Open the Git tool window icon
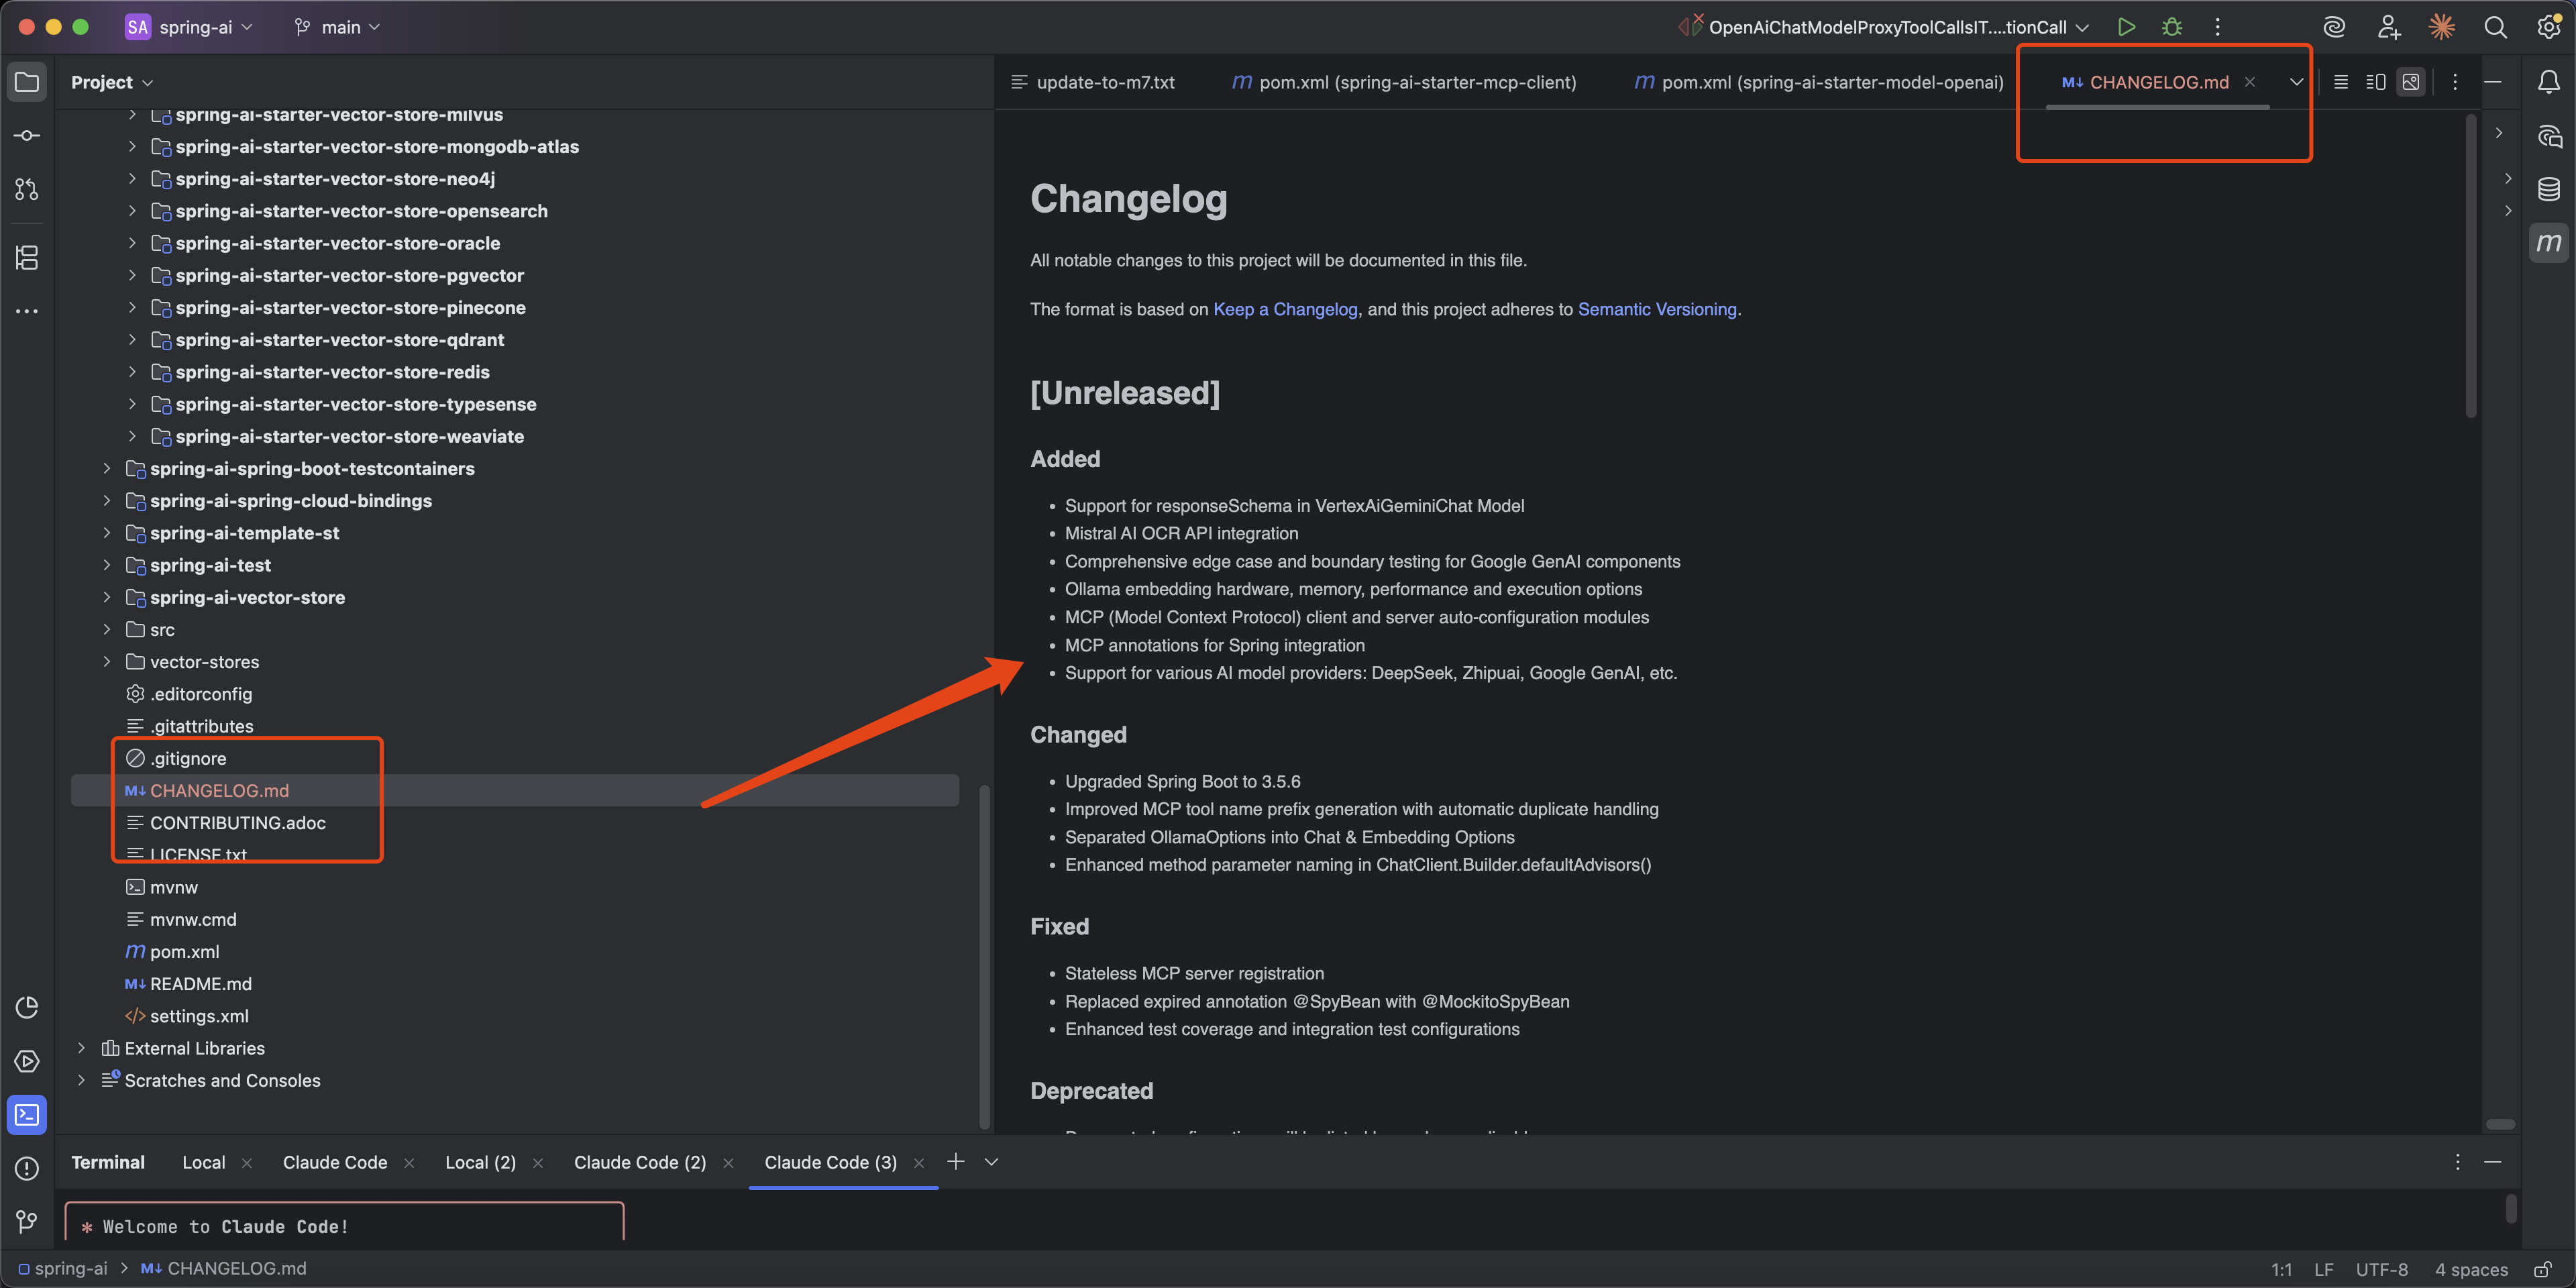 tap(27, 1221)
